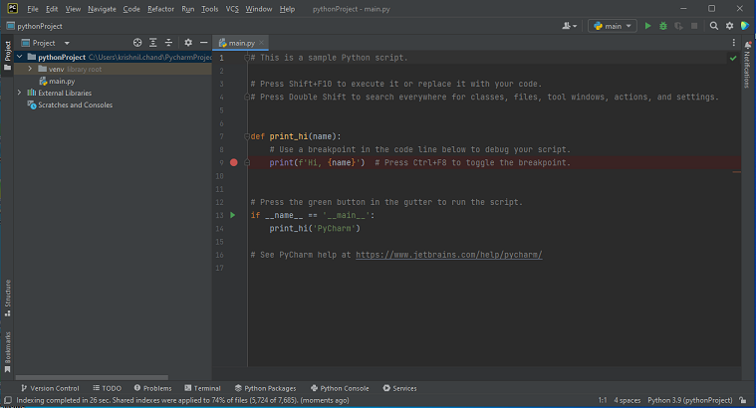Open the Edit menu

[52, 9]
